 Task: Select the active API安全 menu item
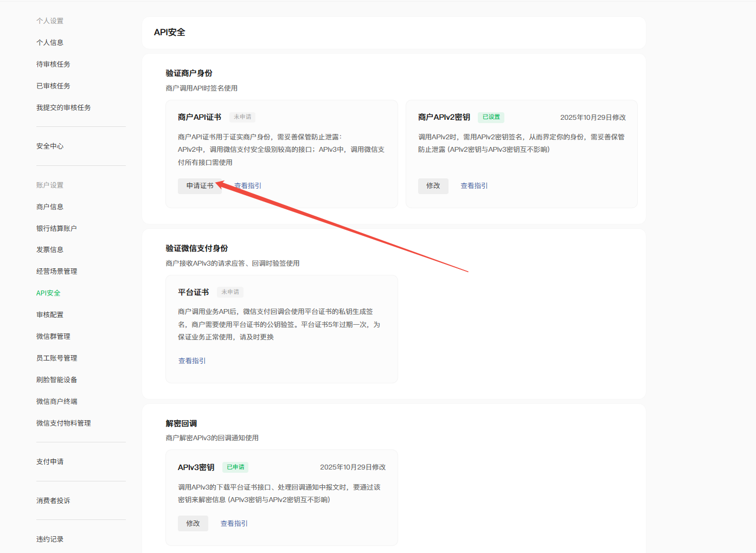[x=48, y=293]
